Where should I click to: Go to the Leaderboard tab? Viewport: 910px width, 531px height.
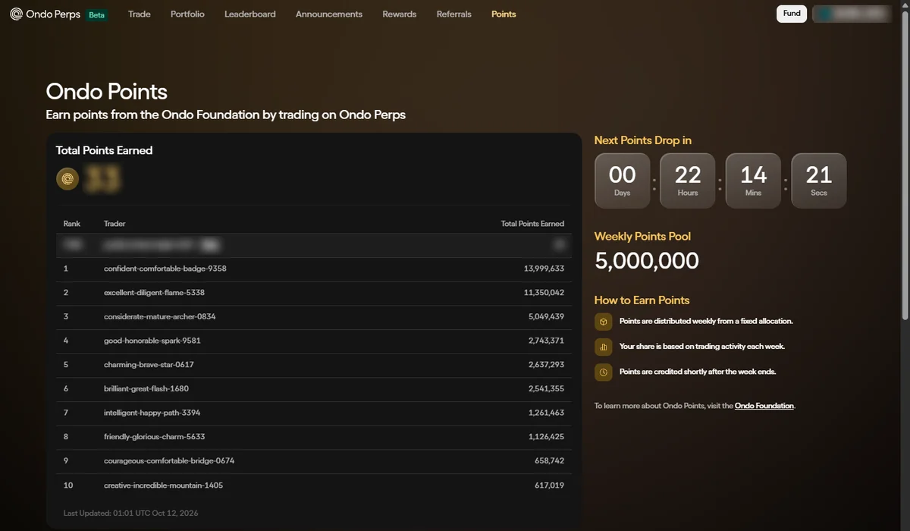[x=250, y=14]
